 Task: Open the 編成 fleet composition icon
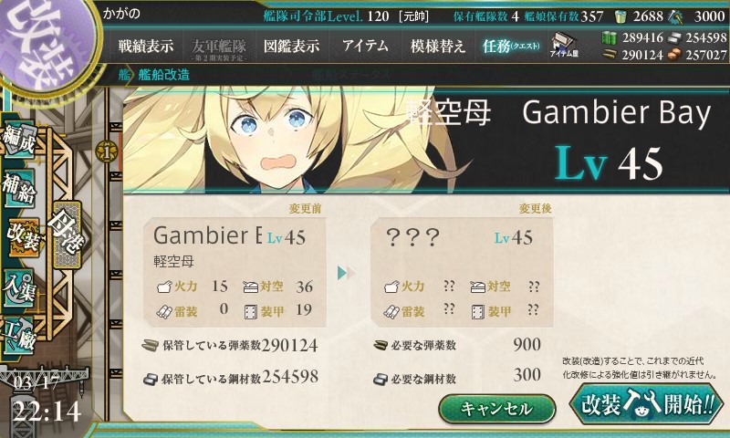click(18, 140)
